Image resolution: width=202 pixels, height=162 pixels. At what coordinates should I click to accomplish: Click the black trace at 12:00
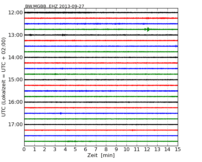point(101,12)
